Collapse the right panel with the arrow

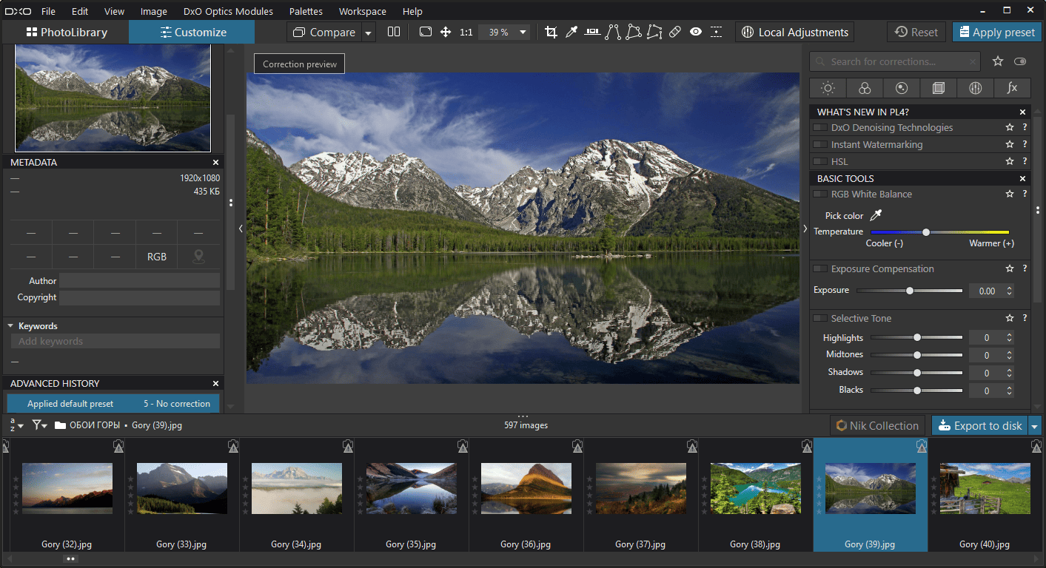click(805, 229)
